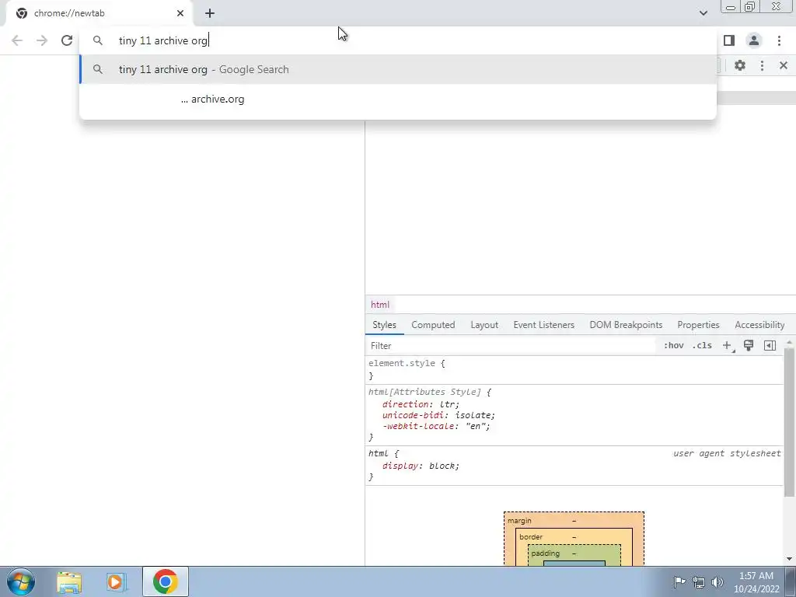Open DevTools settings gear
796x597 pixels.
click(x=740, y=65)
